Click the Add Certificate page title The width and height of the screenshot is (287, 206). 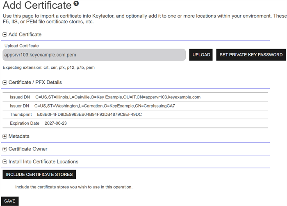[37, 6]
